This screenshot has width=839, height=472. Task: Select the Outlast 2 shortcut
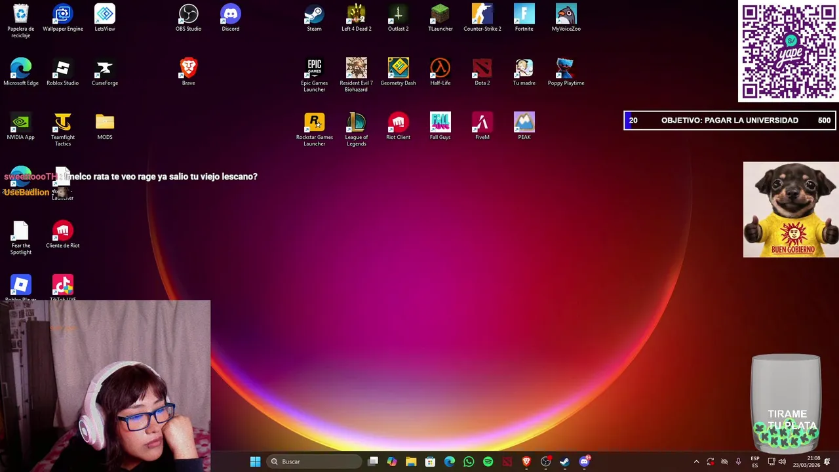coord(399,18)
